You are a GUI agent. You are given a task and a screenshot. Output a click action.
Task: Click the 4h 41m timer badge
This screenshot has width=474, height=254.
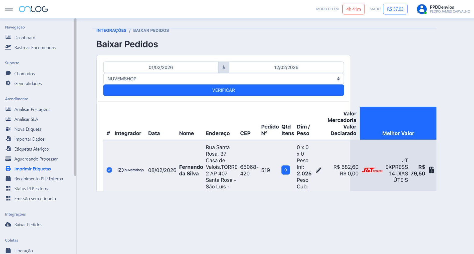click(x=353, y=9)
